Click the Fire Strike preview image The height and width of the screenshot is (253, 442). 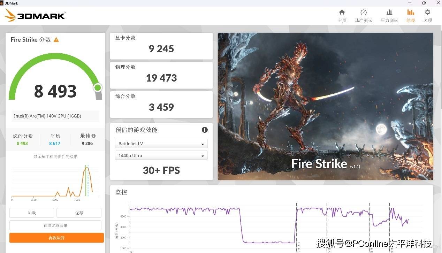(x=325, y=106)
